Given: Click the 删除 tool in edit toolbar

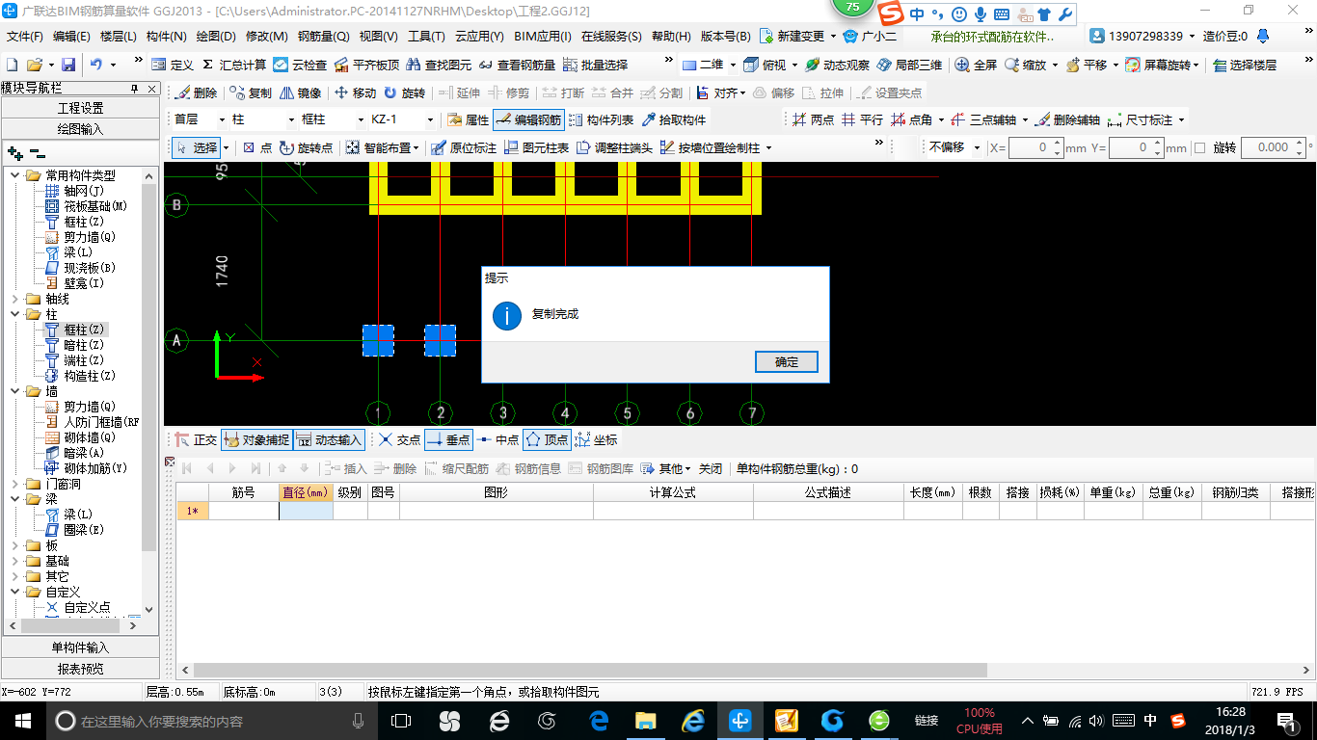Looking at the screenshot, I should coord(196,92).
